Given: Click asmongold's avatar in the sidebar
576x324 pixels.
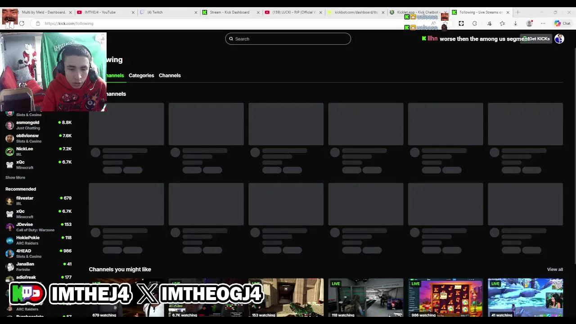Looking at the screenshot, I should click(9, 125).
